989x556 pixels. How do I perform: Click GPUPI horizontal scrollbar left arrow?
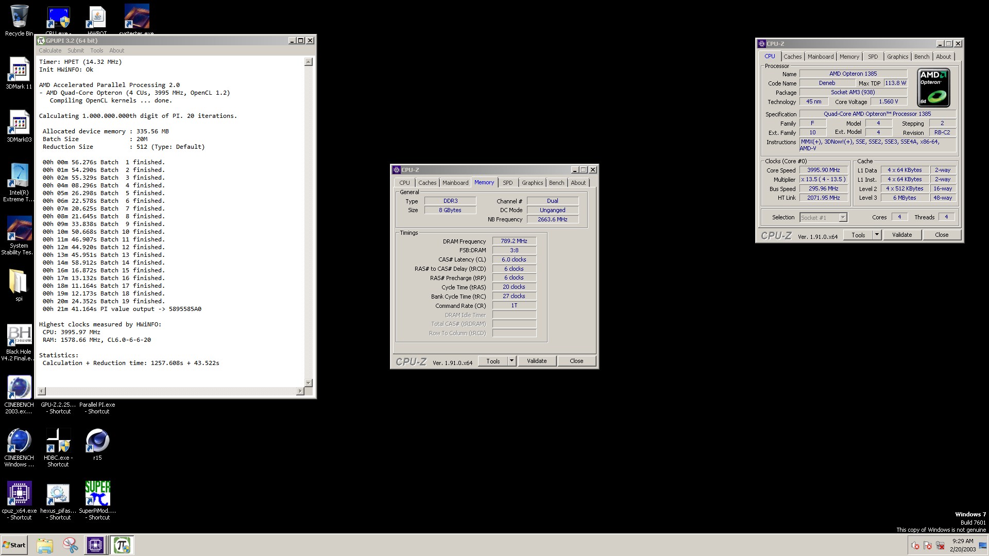tap(42, 391)
